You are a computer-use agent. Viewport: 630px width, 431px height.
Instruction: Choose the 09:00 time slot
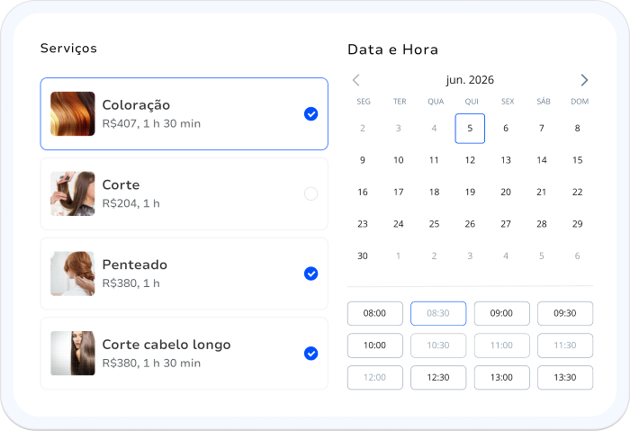[x=502, y=313]
